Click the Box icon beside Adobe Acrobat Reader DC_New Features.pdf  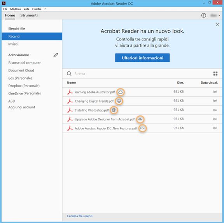pos(142,128)
